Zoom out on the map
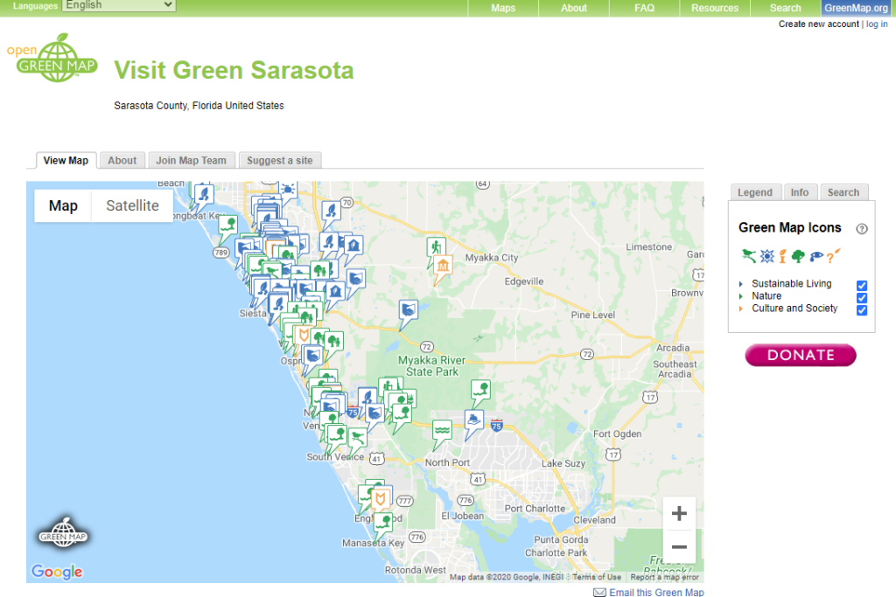The width and height of the screenshot is (896, 597). [679, 547]
